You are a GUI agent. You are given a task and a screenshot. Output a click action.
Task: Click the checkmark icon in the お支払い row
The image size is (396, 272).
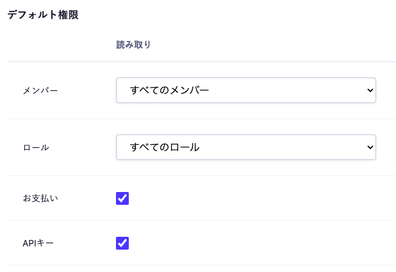coord(122,198)
